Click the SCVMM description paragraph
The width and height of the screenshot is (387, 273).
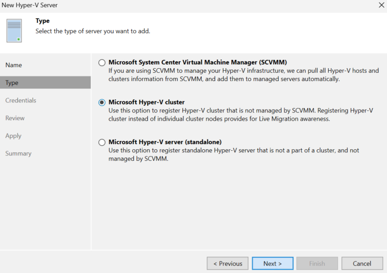[244, 75]
